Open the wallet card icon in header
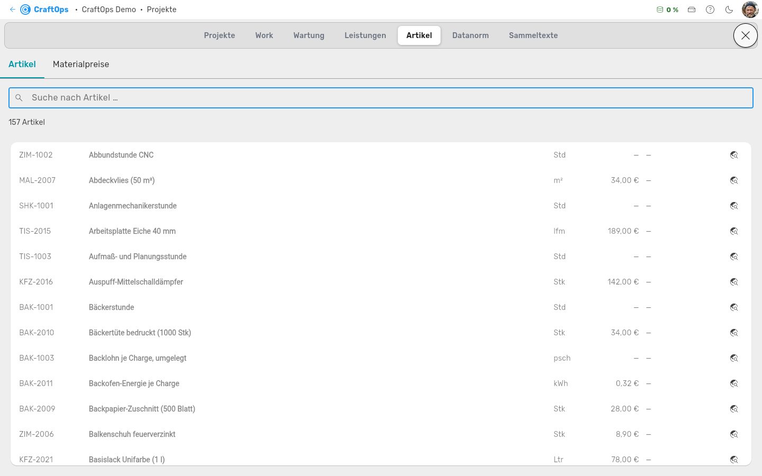762x476 pixels. click(692, 10)
